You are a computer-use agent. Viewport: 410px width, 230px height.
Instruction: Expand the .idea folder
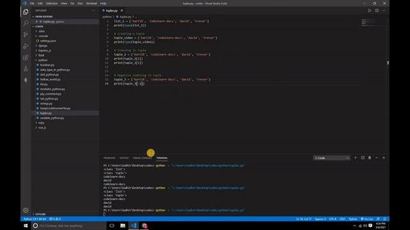click(42, 31)
